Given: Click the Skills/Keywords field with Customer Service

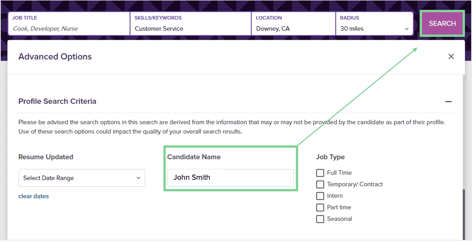Looking at the screenshot, I should pos(190,29).
